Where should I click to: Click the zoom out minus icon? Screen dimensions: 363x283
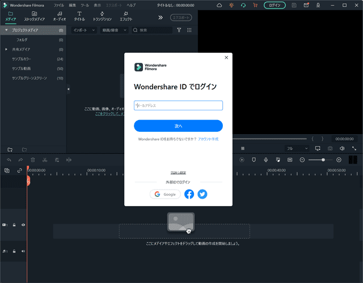click(x=302, y=160)
